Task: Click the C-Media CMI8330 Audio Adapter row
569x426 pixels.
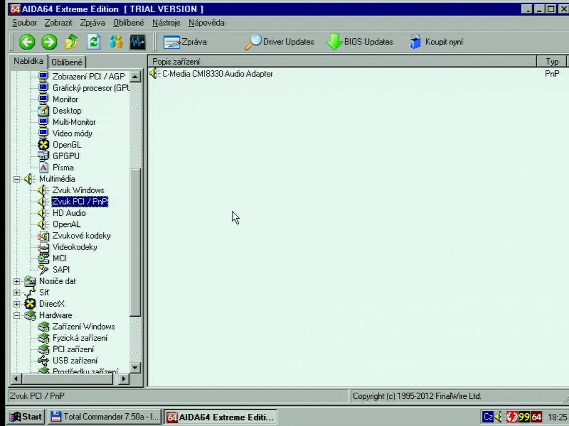Action: coord(357,74)
